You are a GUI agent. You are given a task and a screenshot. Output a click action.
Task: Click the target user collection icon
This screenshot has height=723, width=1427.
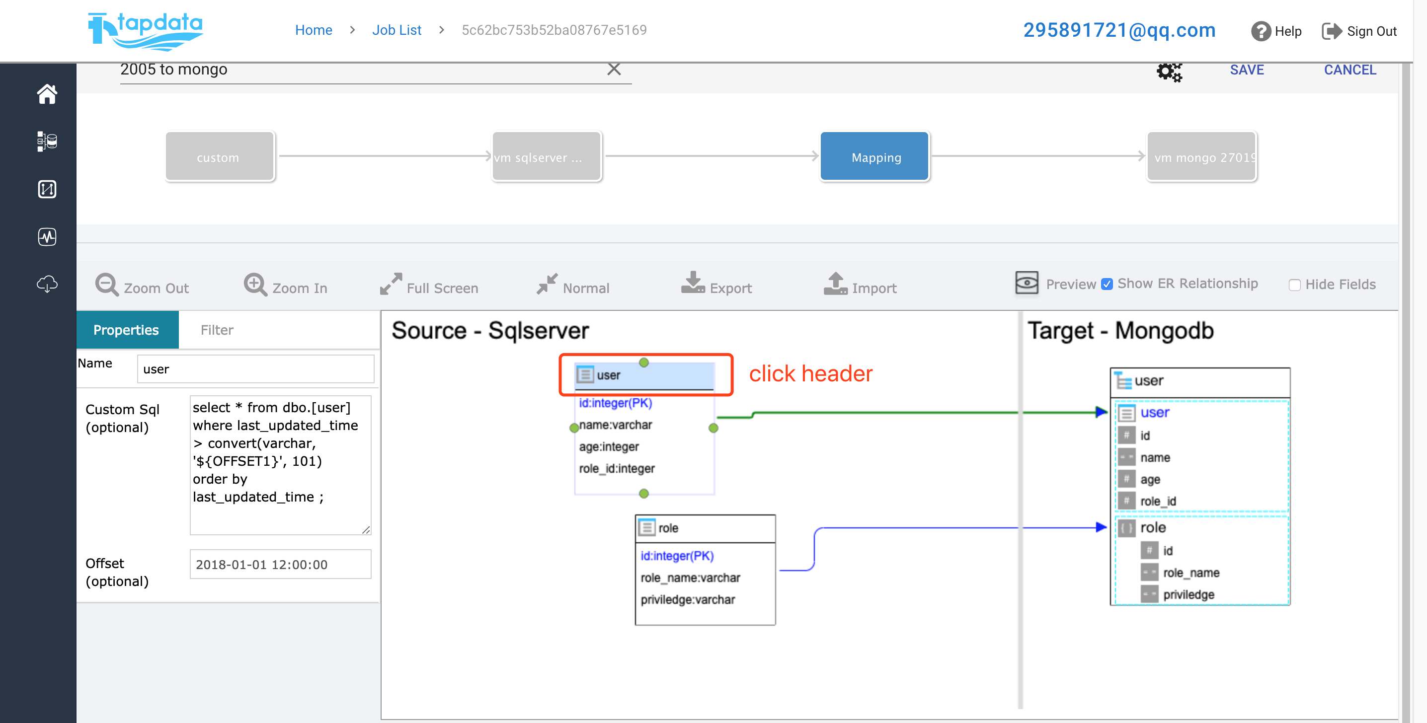coord(1123,381)
